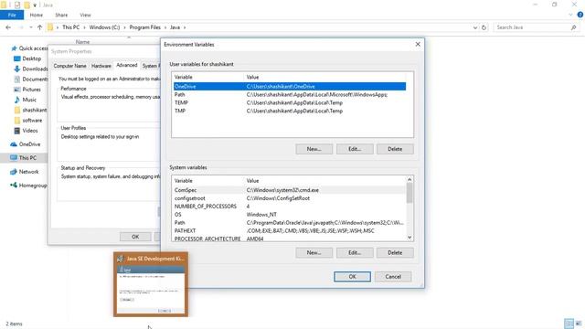This screenshot has width=585, height=329.
Task: Open Music folder in sidebar
Action: click(x=25, y=100)
